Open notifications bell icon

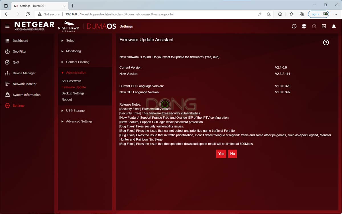[x=334, y=26]
